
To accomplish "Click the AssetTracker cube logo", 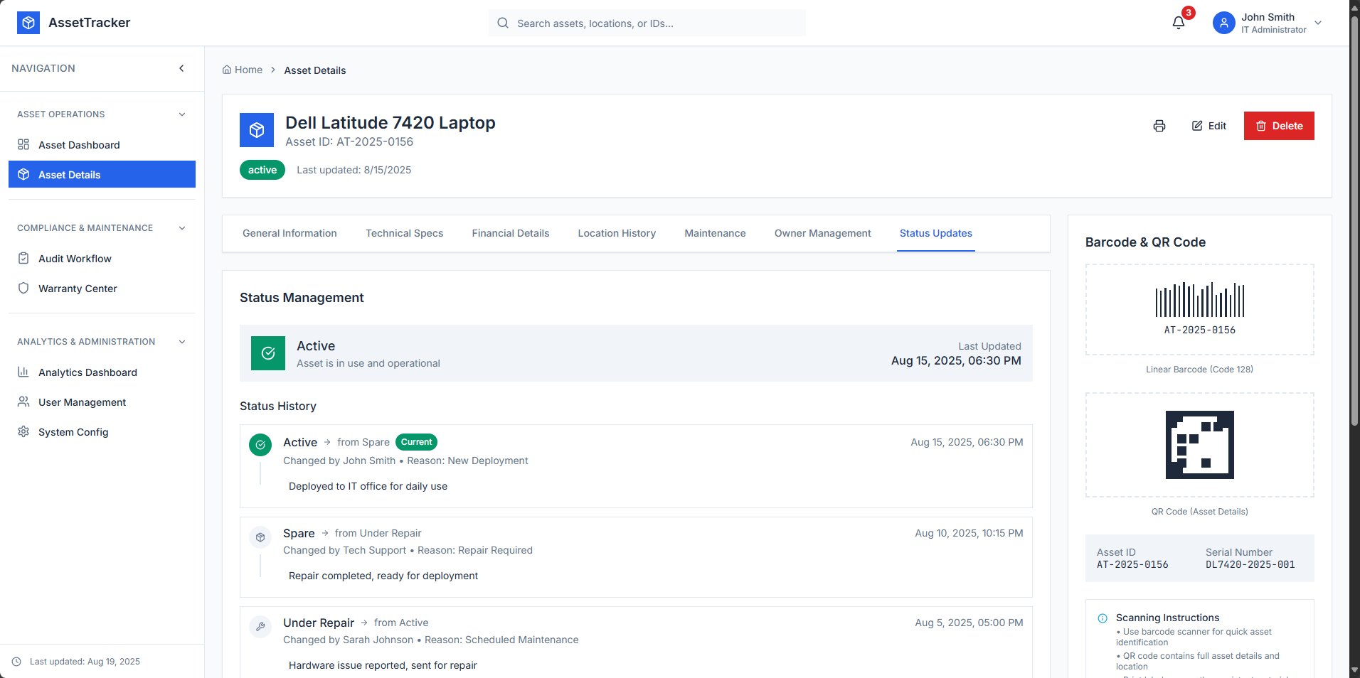I will point(28,23).
